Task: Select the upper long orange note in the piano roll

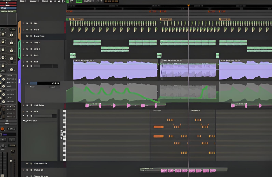Action: click(x=158, y=127)
